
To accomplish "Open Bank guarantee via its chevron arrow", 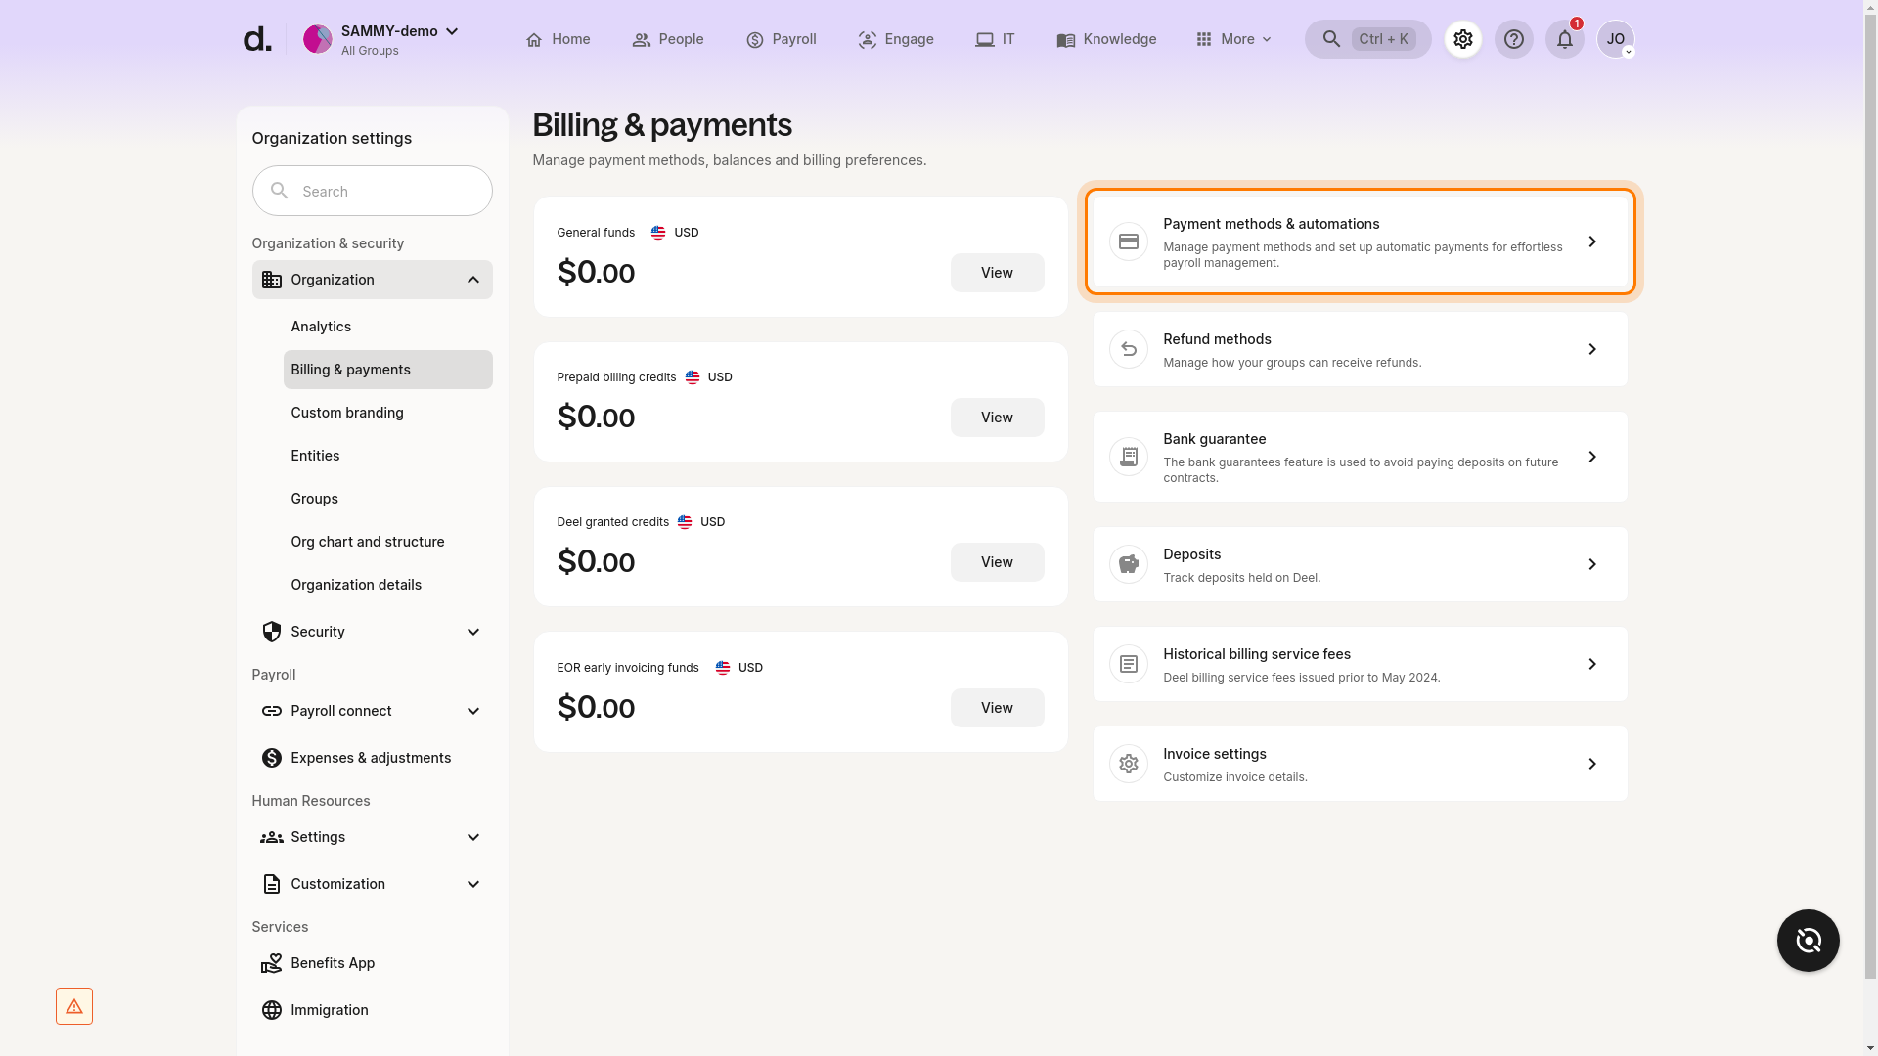I will 1592,457.
